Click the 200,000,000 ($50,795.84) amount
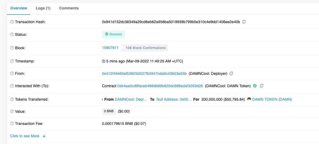Viewport: 319px width, 144px height. pos(223,99)
